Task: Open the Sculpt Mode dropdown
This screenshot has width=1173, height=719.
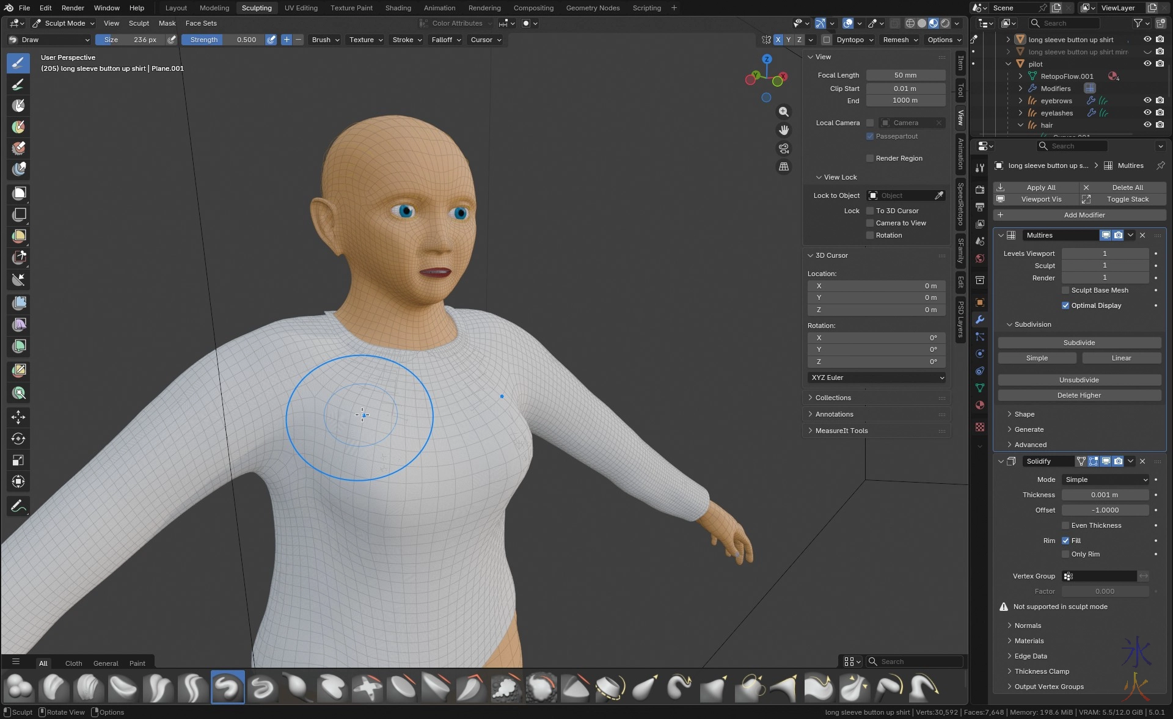Action: pyautogui.click(x=64, y=23)
